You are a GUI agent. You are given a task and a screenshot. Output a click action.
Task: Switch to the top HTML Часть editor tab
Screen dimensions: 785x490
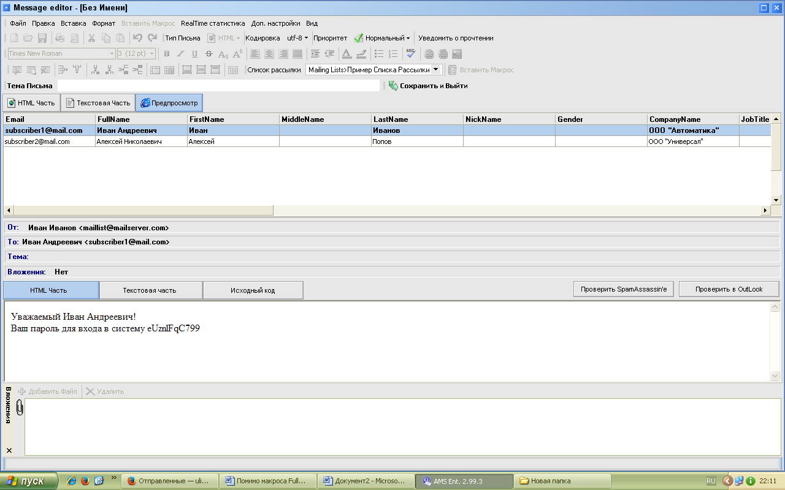[31, 103]
